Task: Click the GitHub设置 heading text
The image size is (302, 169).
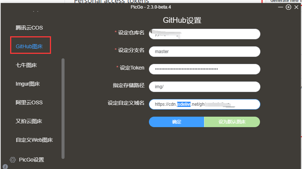Action: (x=182, y=20)
